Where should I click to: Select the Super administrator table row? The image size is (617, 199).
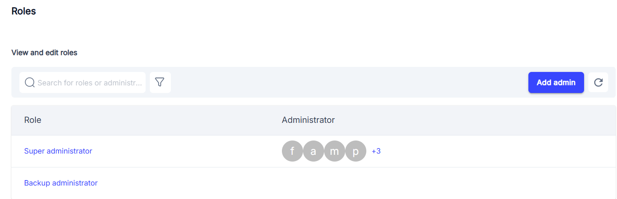coord(313,151)
